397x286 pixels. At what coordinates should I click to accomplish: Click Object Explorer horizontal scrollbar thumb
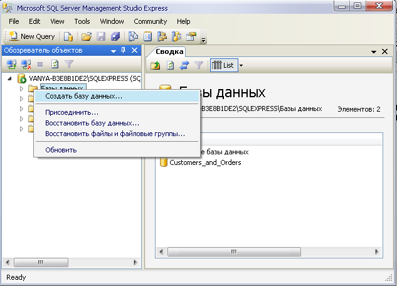click(x=41, y=262)
